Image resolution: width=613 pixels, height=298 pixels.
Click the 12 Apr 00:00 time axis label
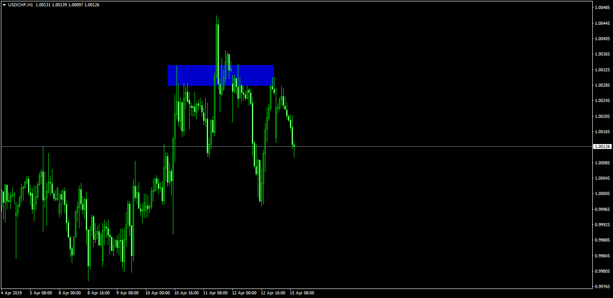point(244,293)
